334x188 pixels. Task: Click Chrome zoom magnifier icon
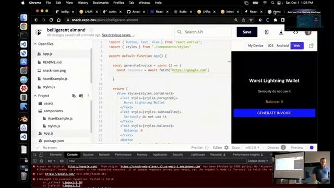tap(236, 20)
